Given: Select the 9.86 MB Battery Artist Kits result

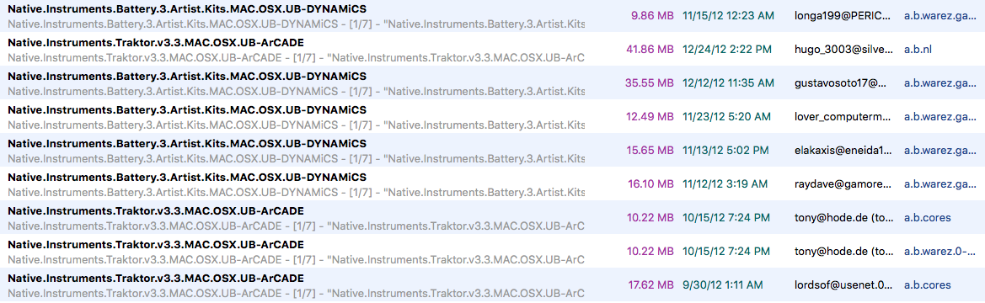Looking at the screenshot, I should pyautogui.click(x=492, y=16).
